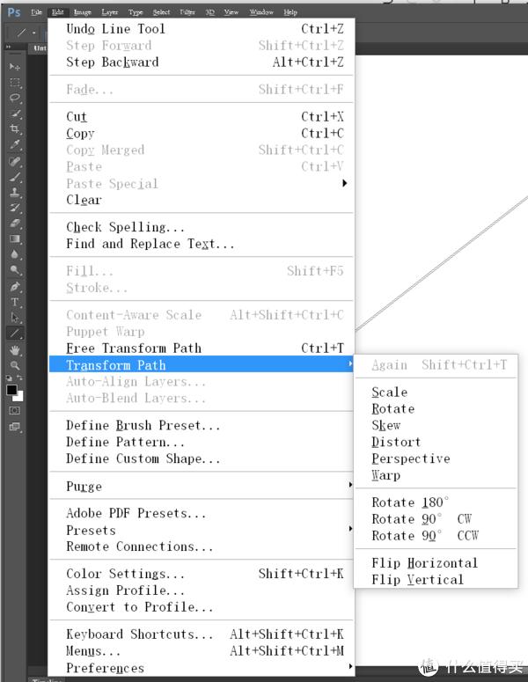Choose Cut from Edit menu

[x=202, y=116]
